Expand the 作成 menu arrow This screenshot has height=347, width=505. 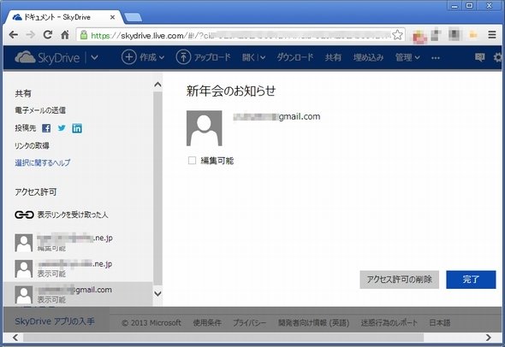[x=162, y=58]
